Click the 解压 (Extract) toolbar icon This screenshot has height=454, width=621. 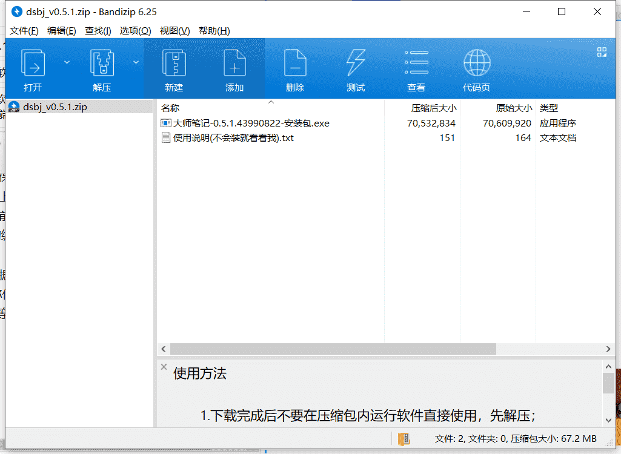click(102, 63)
